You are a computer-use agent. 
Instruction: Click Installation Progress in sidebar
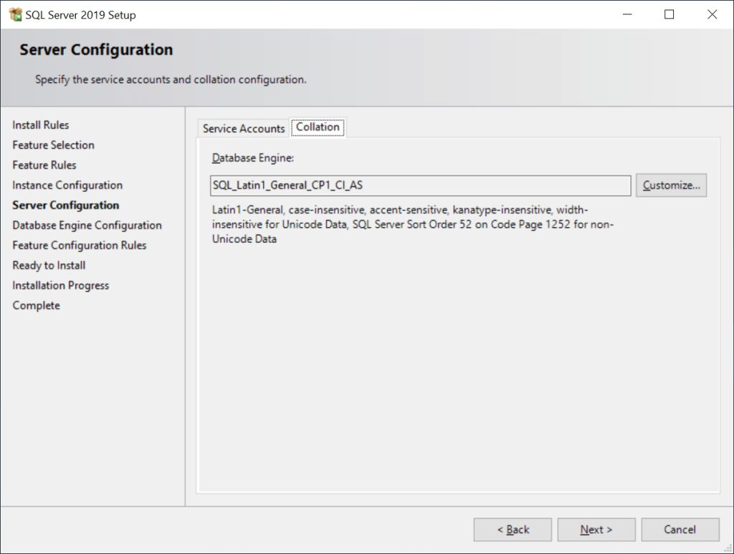(x=61, y=285)
